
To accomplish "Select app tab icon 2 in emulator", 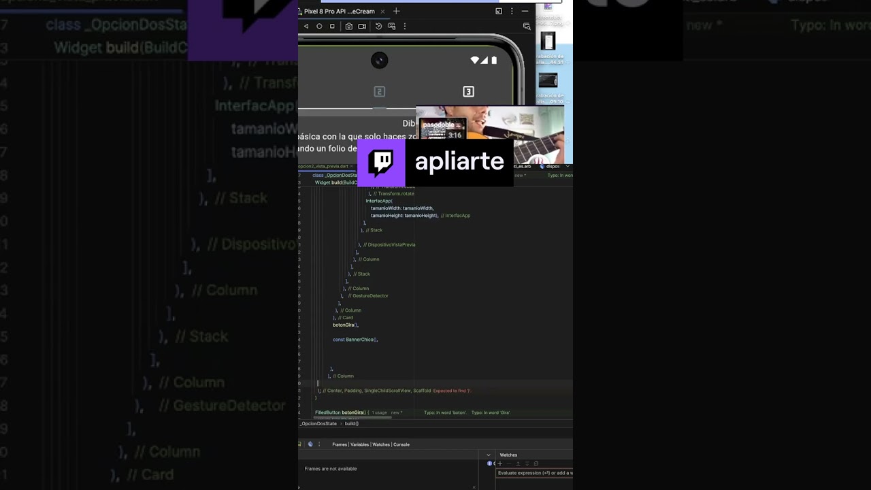I will (x=380, y=91).
